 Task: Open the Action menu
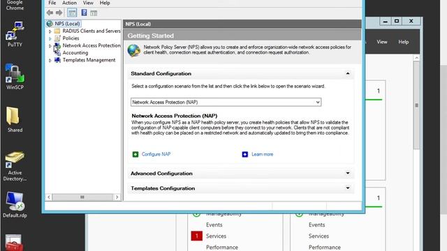(x=69, y=3)
